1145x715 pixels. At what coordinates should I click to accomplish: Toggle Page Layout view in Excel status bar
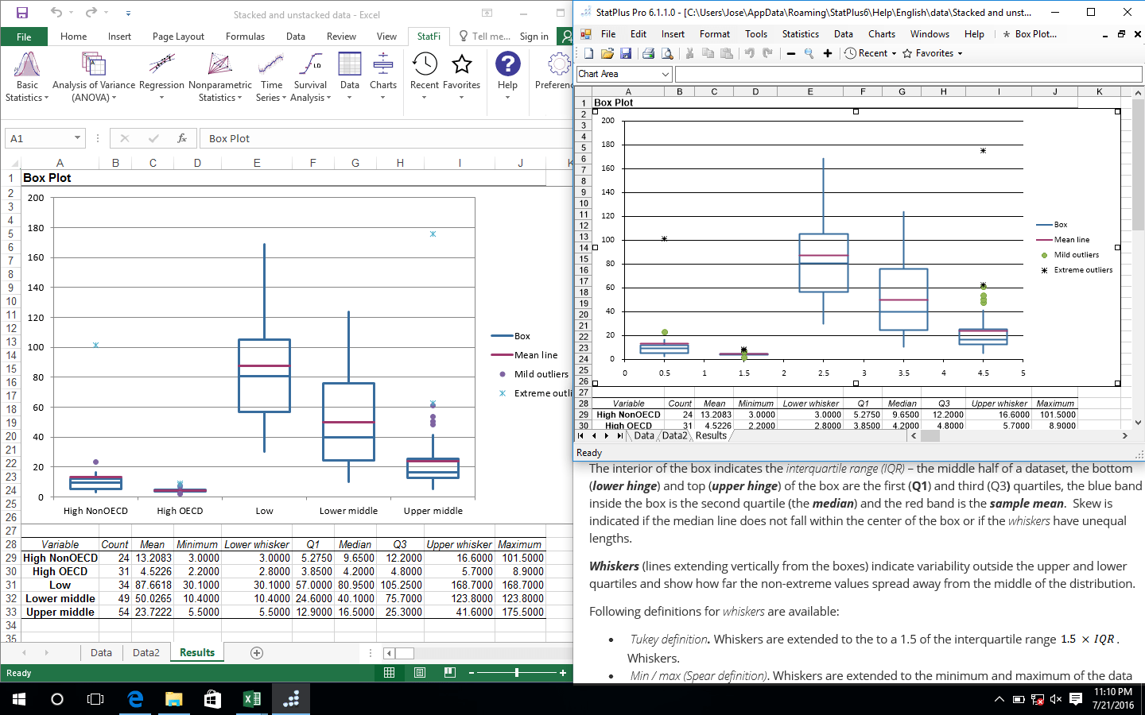tap(419, 673)
